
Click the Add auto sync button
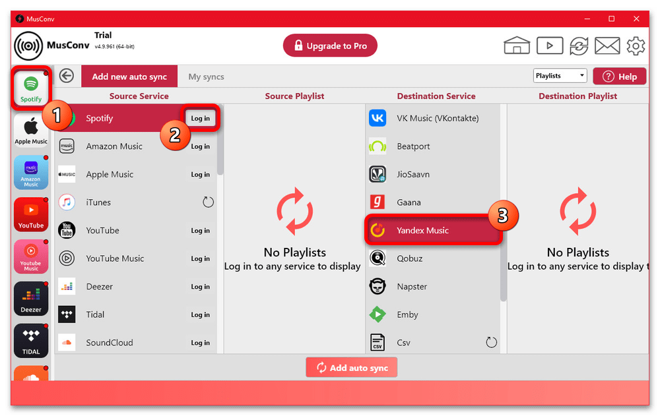click(x=352, y=368)
